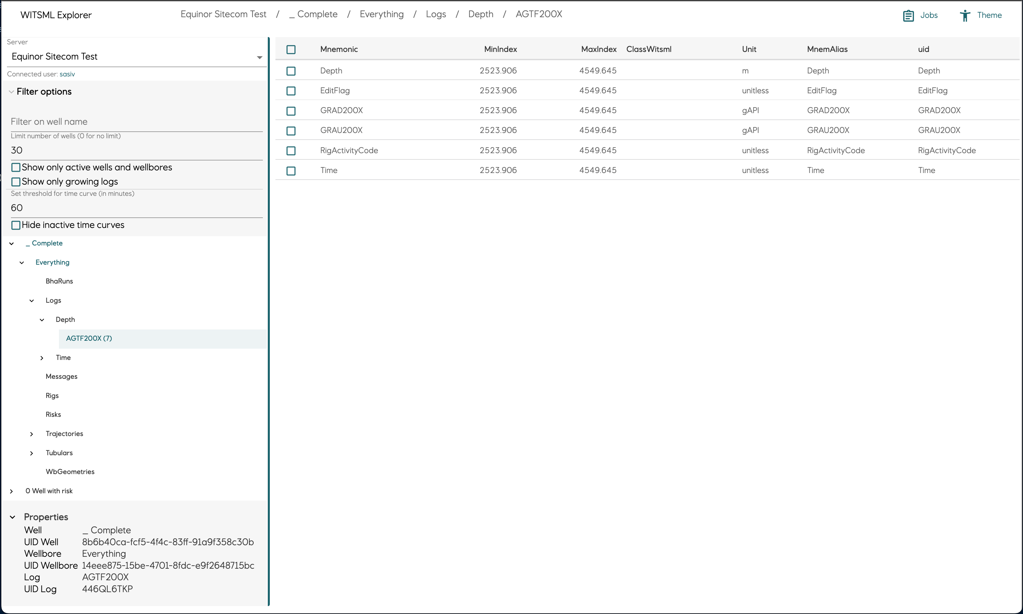The image size is (1023, 614).
Task: Click the Theme accessibility figure icon
Action: (965, 16)
